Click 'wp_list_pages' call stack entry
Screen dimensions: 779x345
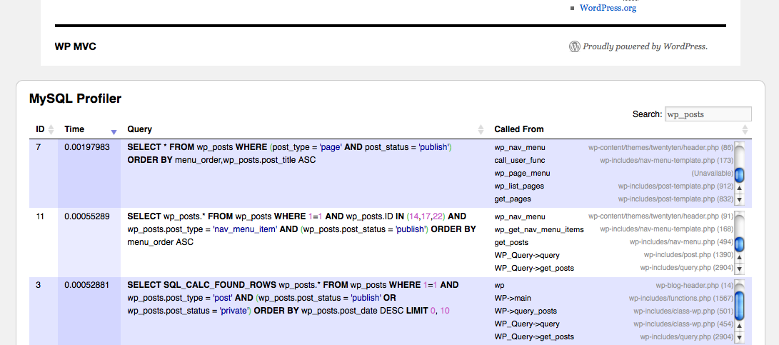click(519, 186)
